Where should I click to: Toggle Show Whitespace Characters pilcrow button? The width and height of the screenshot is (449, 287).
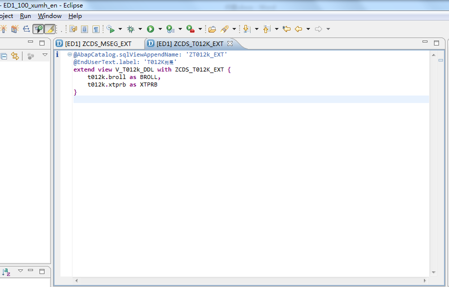(x=95, y=29)
